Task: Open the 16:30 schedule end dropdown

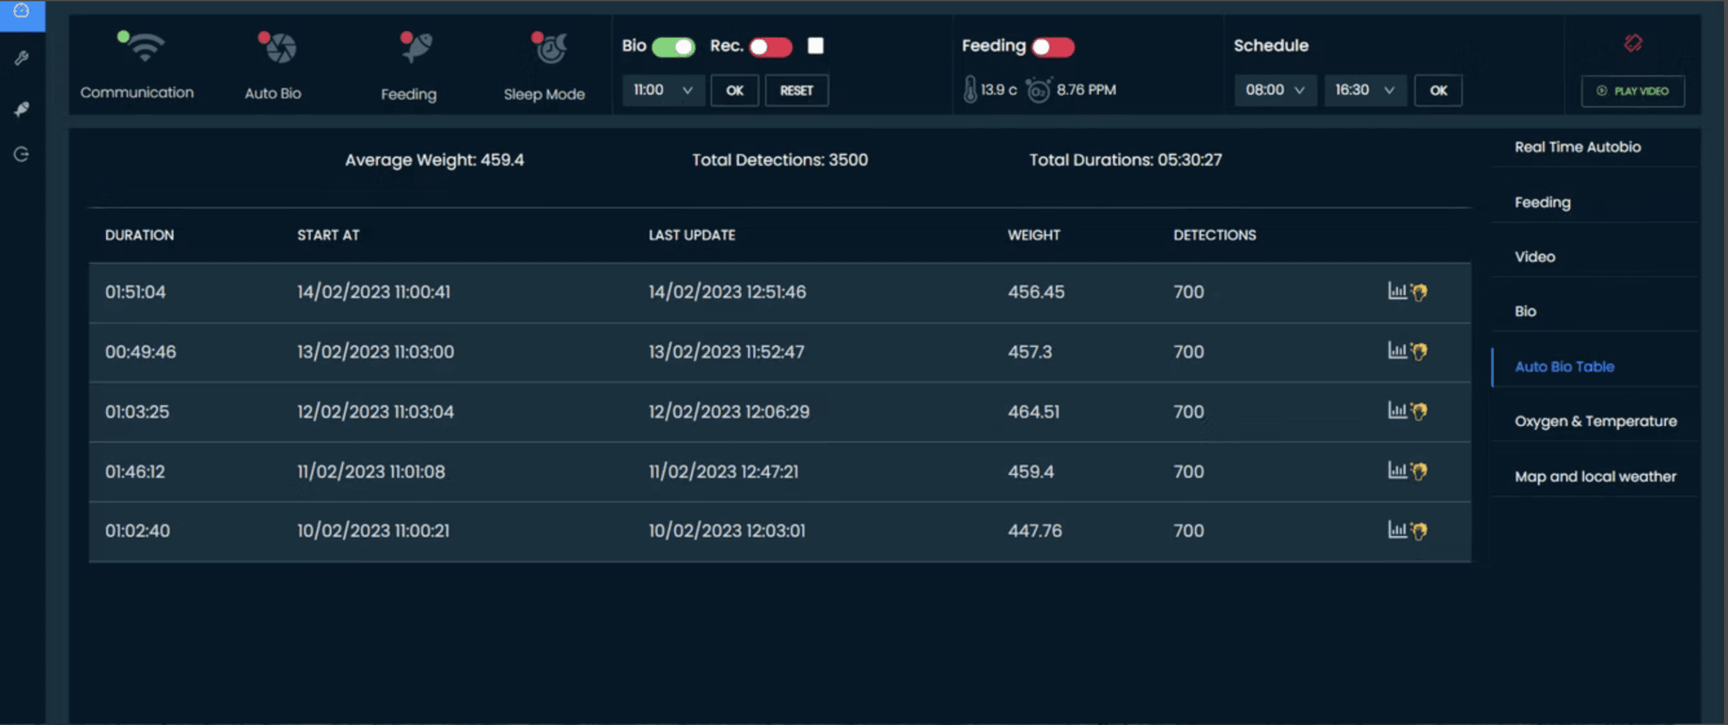Action: click(x=1364, y=90)
